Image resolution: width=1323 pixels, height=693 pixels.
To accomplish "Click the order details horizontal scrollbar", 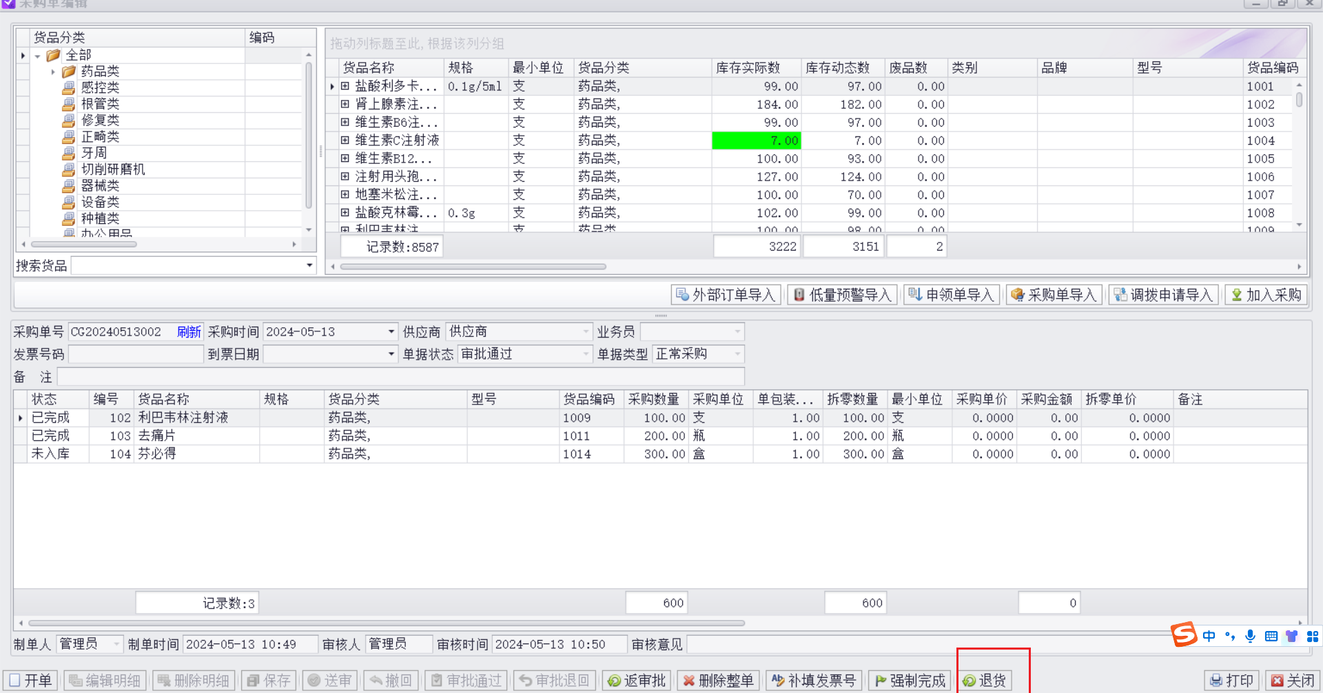I will click(x=386, y=623).
